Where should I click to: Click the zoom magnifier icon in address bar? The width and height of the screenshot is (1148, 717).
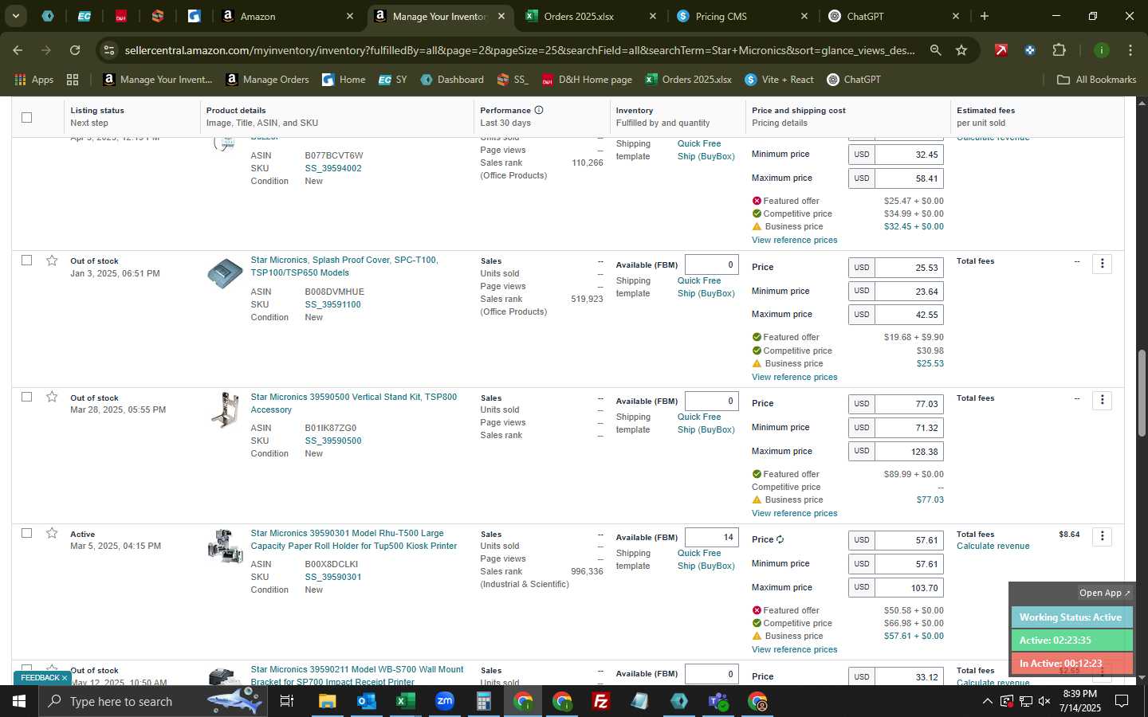coord(935,50)
